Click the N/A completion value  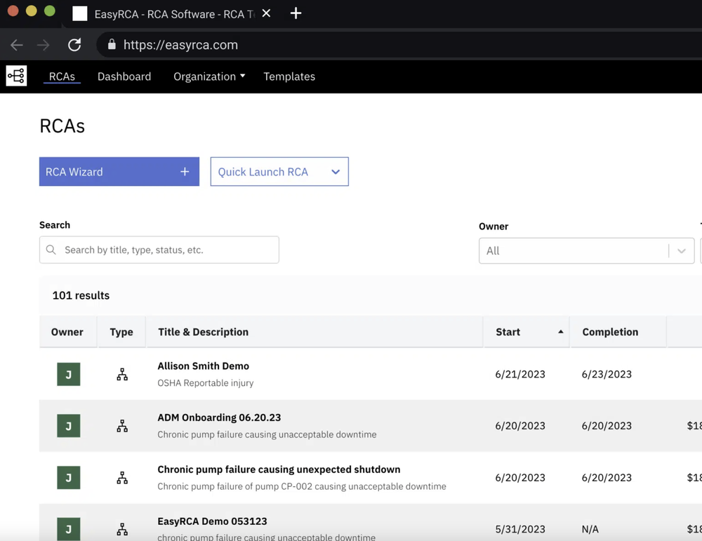coord(590,529)
